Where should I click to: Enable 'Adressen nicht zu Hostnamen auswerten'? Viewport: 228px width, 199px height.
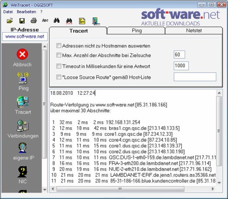click(x=59, y=46)
